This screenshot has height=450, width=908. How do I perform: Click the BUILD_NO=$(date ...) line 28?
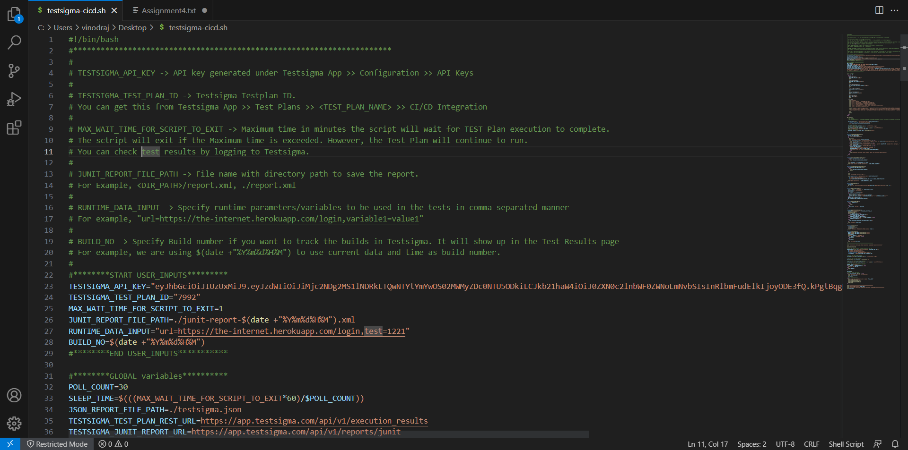coord(137,342)
